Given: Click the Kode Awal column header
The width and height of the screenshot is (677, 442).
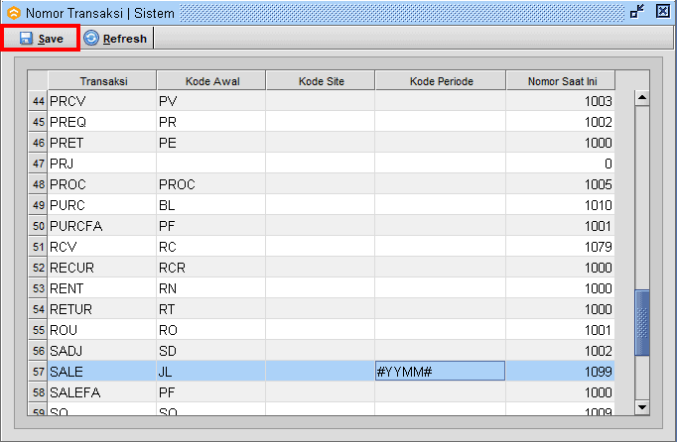Looking at the screenshot, I should [211, 80].
